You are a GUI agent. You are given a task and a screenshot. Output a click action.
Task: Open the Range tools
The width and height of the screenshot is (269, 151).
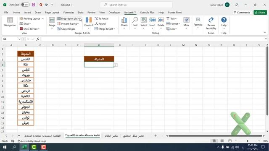[x=52, y=23]
